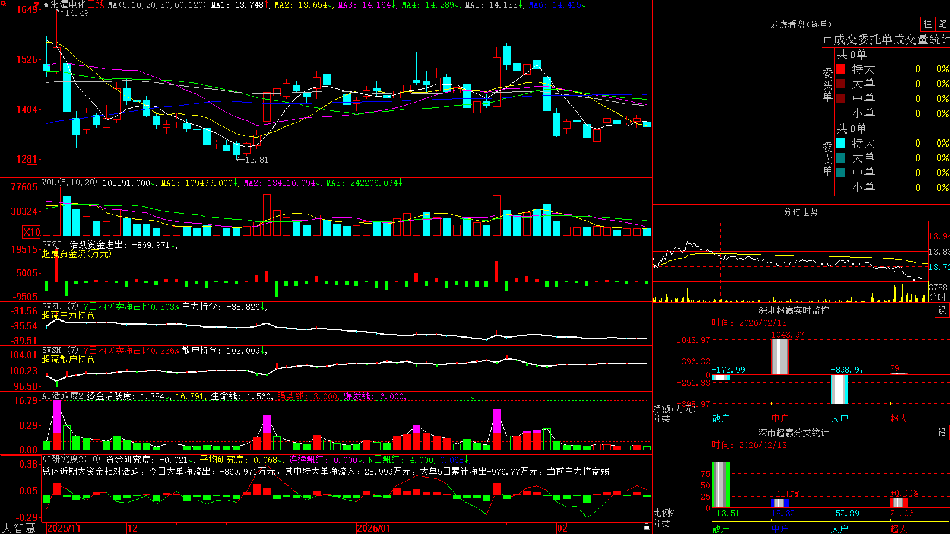This screenshot has width=950, height=534.
Task: Click the 超赢资金流(万元) label
Action: [x=77, y=253]
